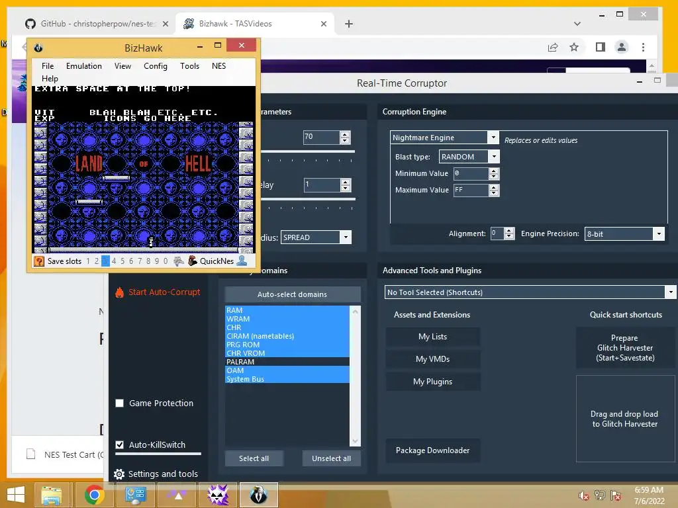The image size is (678, 508).
Task: Open My VMDs
Action: pyautogui.click(x=432, y=359)
